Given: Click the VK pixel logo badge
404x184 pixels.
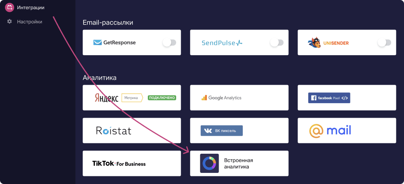Looking at the screenshot, I should pos(221,131).
